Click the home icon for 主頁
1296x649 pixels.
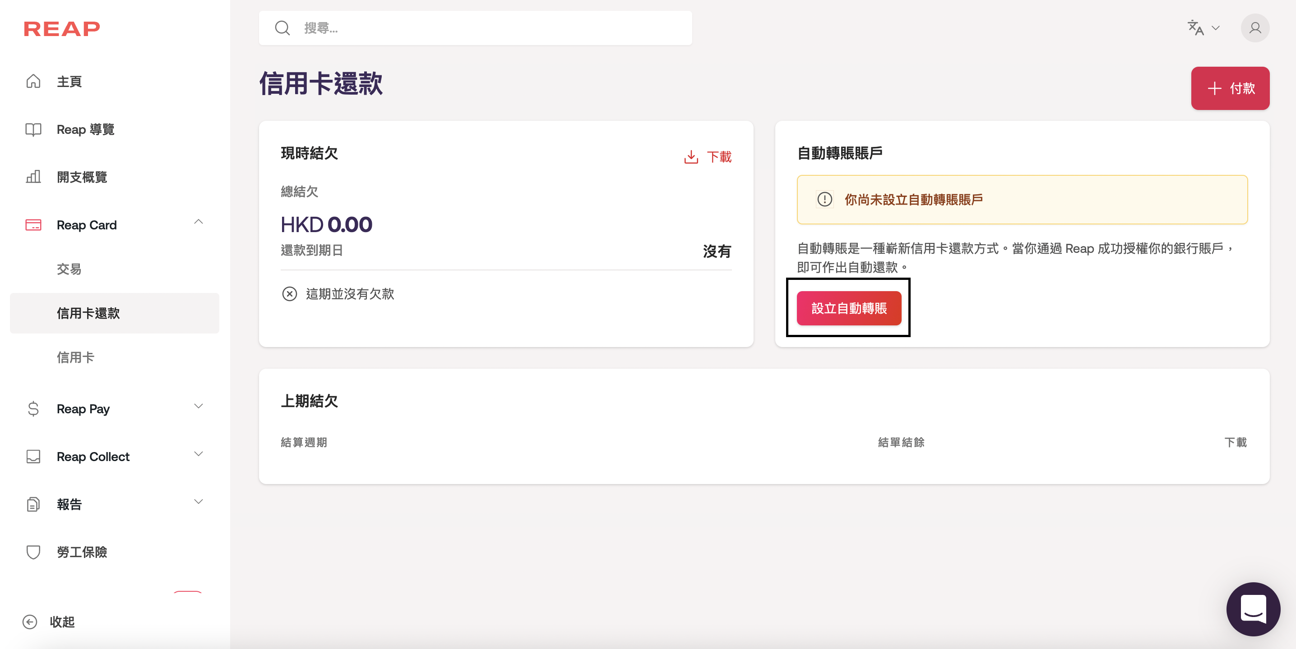tap(33, 82)
